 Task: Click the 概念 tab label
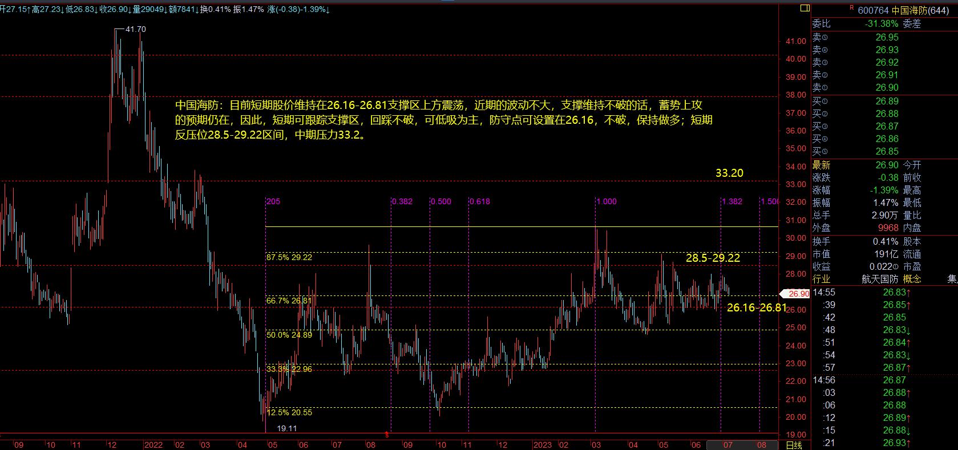click(x=912, y=279)
